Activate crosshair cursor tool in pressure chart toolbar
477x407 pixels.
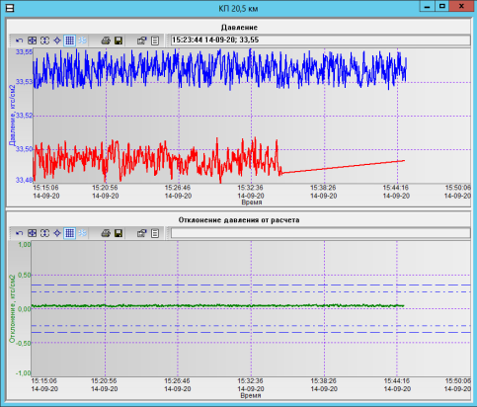pos(57,41)
